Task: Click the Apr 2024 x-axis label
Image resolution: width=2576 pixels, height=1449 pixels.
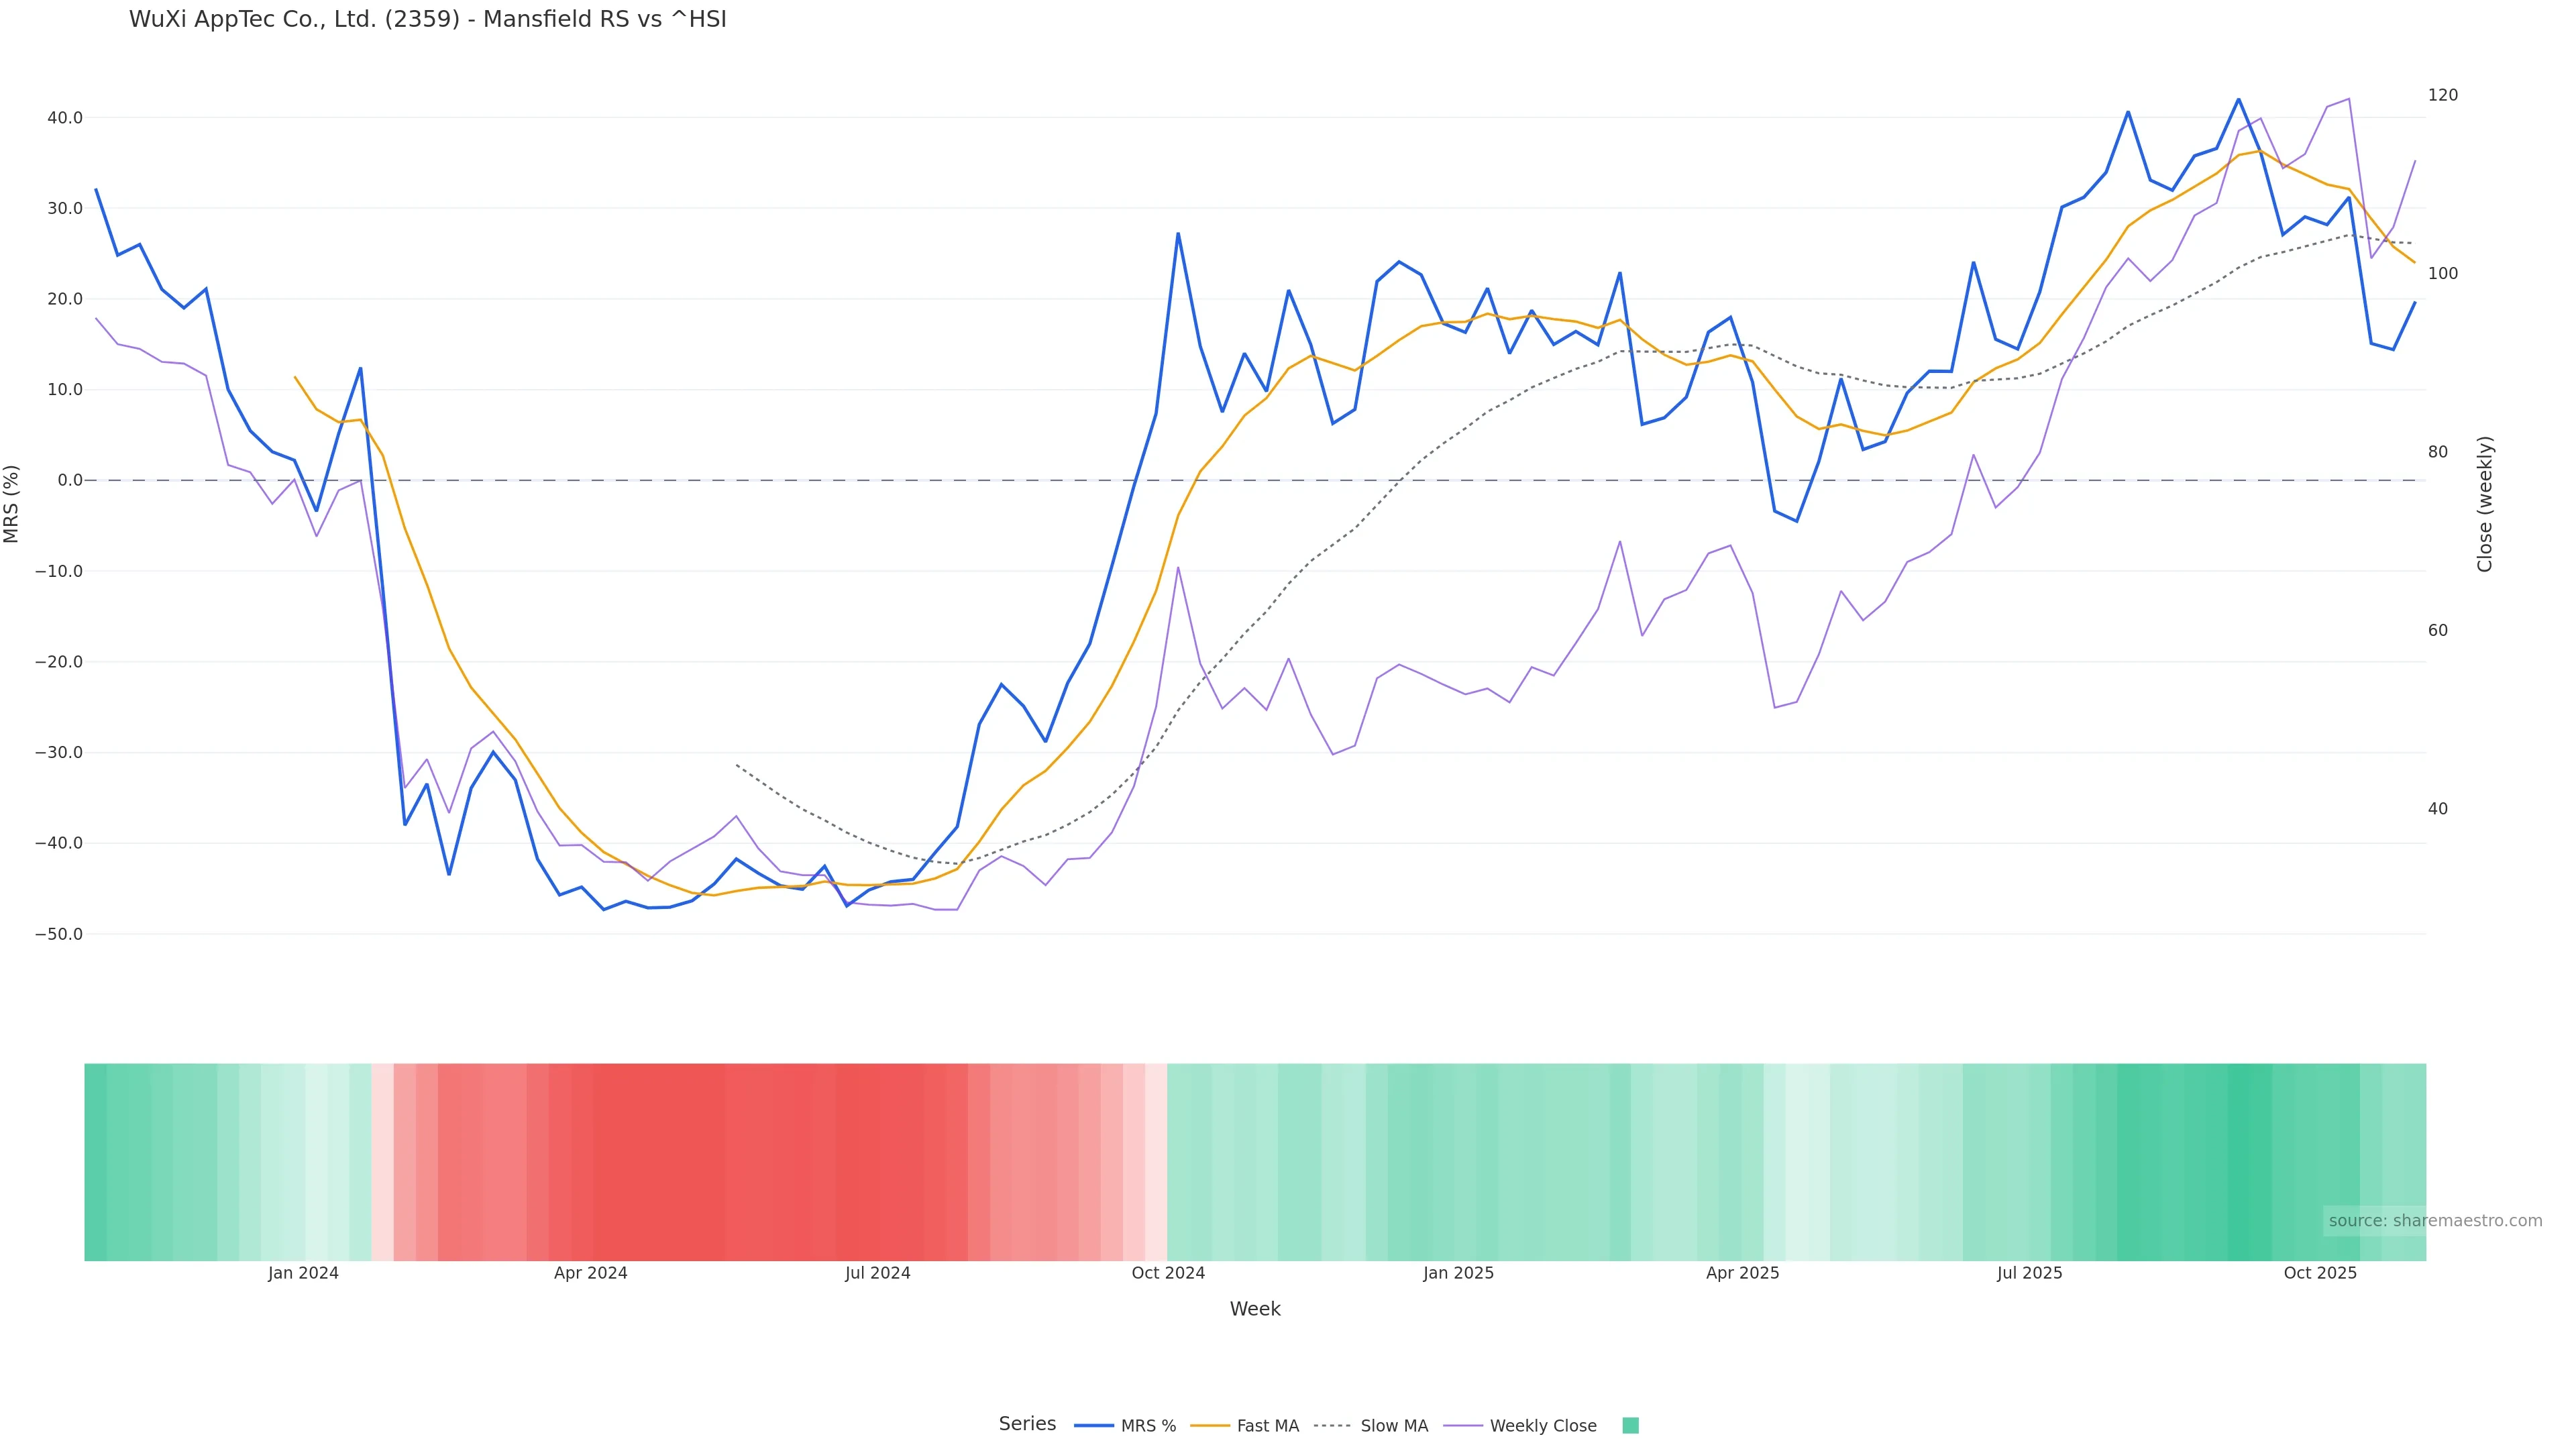Action: click(590, 1273)
